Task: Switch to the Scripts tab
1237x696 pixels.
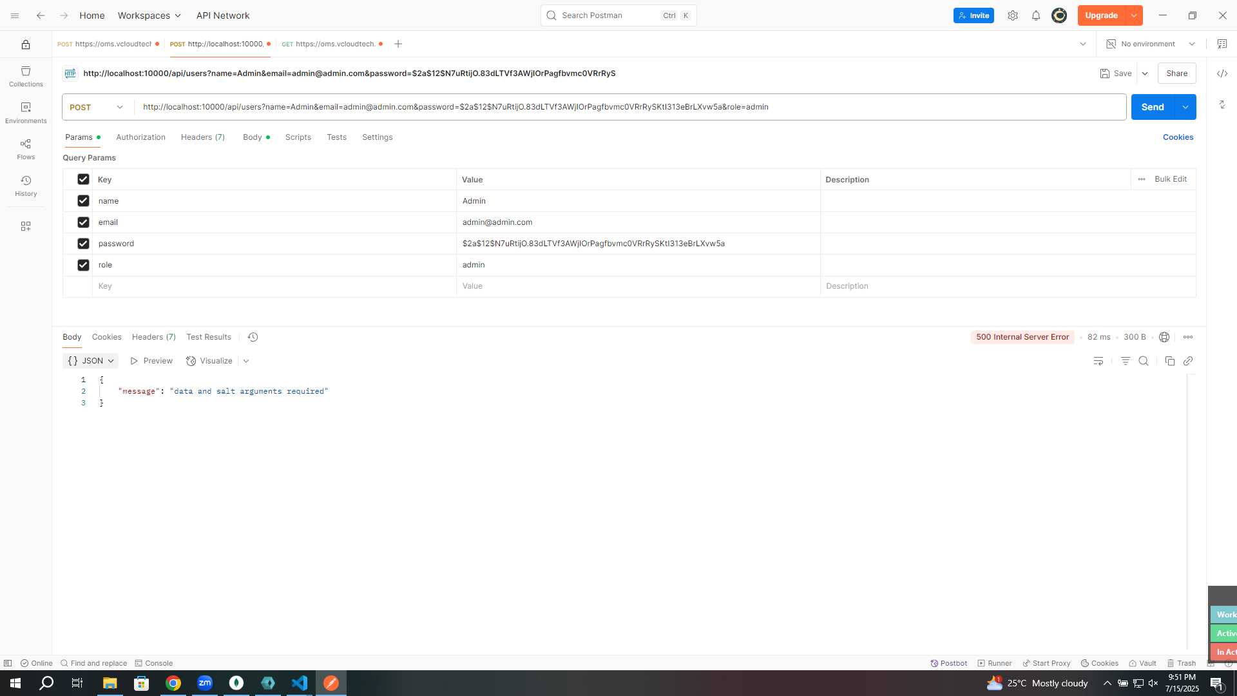Action: [x=298, y=137]
